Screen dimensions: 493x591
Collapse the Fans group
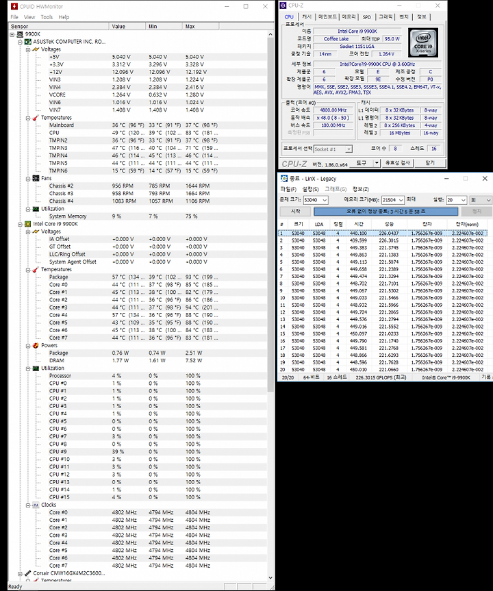(28, 179)
